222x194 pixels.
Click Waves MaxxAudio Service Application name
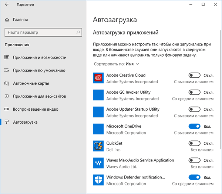(140, 160)
